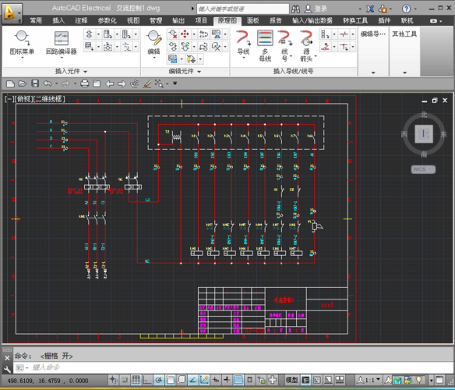Insert a 多母线 multiple bus

tap(265, 45)
